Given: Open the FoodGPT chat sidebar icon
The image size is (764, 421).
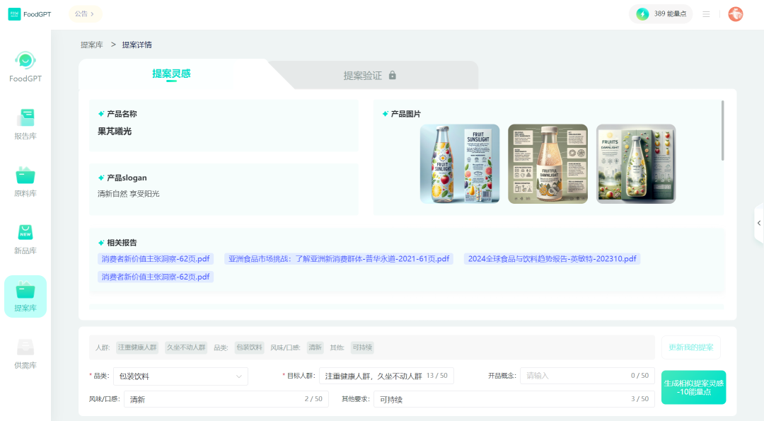Looking at the screenshot, I should (x=25, y=62).
